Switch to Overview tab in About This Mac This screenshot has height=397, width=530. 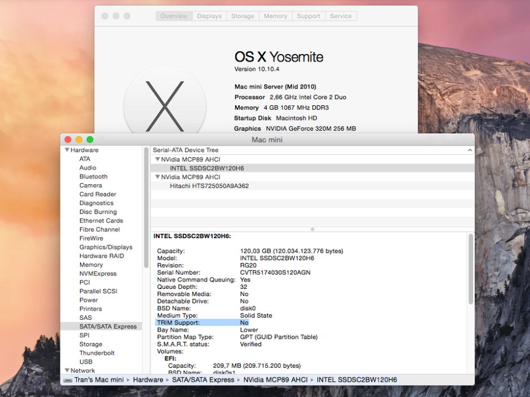click(x=174, y=16)
